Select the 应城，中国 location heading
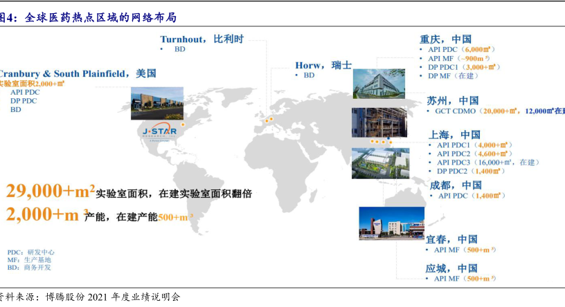Viewport: 565px width, 307px height. click(x=451, y=268)
